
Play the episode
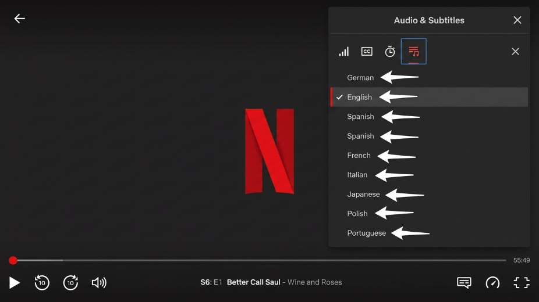[x=14, y=283]
